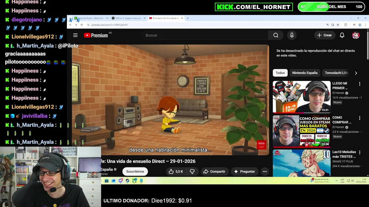
Task: Open Chrome three-dot menu
Action: tap(365, 25)
